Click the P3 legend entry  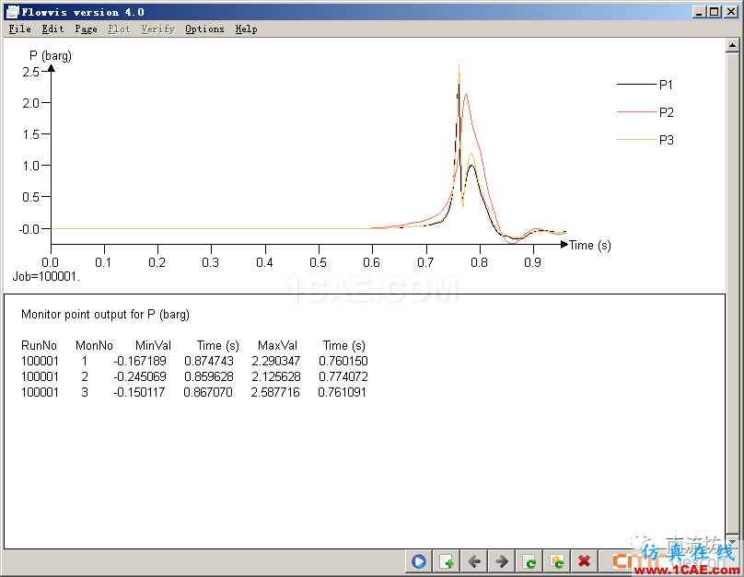(645, 140)
